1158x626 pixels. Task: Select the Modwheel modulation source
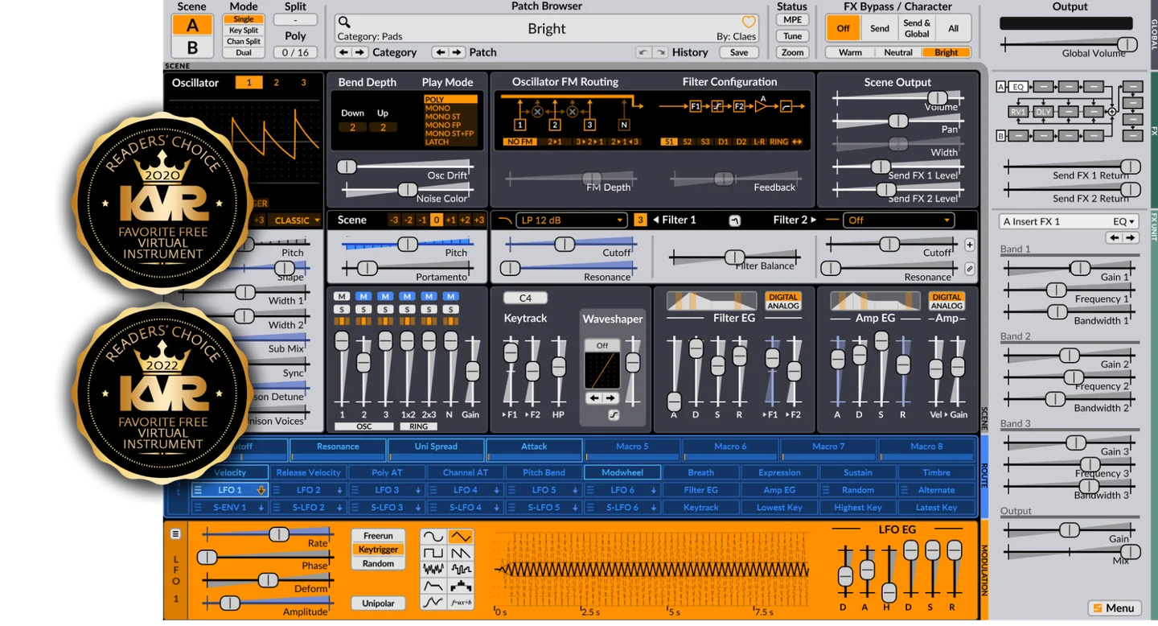point(622,472)
